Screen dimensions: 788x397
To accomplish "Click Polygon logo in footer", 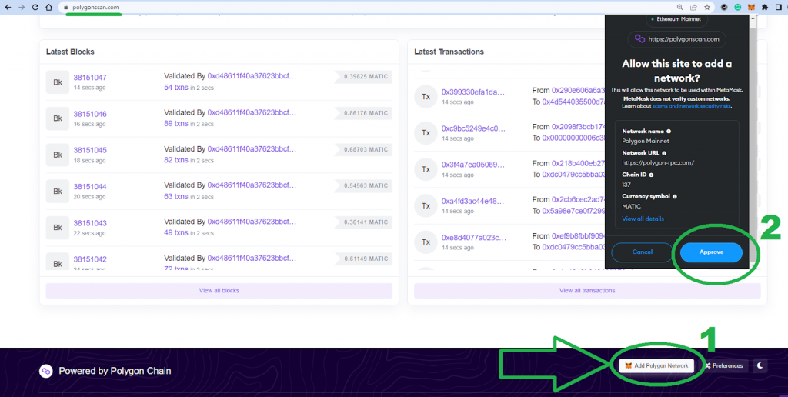I will click(x=46, y=372).
